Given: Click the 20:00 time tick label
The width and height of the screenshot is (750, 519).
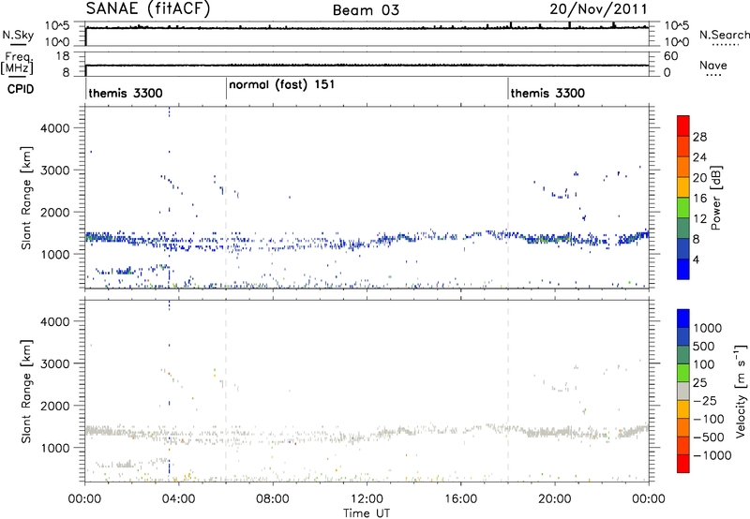Looking at the screenshot, I should 555,499.
